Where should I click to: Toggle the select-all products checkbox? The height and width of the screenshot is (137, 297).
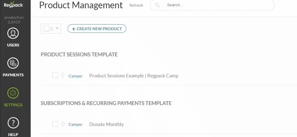[x=46, y=29]
